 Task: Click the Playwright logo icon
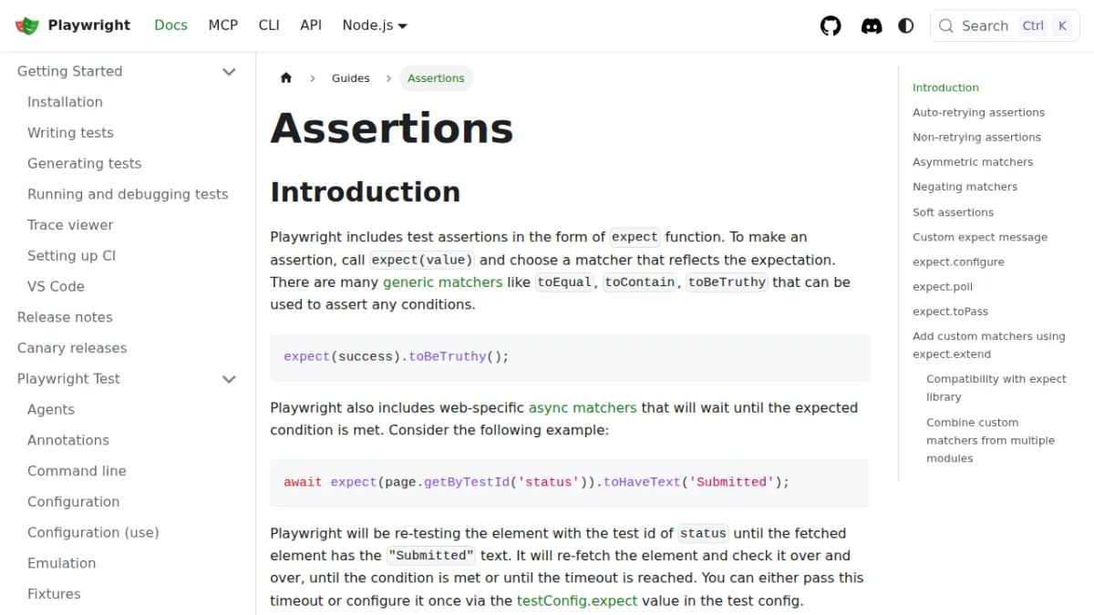click(27, 26)
